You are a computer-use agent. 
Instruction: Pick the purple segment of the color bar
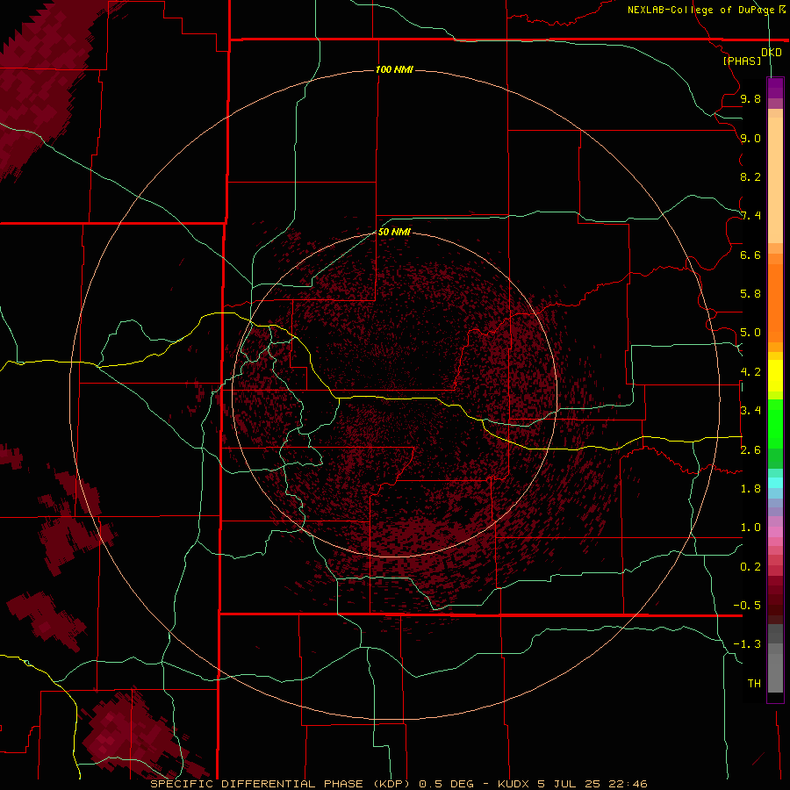pyautogui.click(x=775, y=88)
